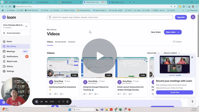Click the Loom search input field
The image size is (199, 112).
click(x=110, y=17)
